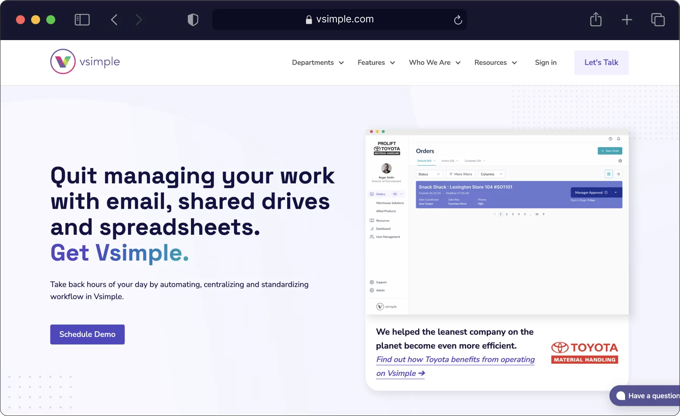
Task: Open the Columns dropdown
Action: pyautogui.click(x=491, y=174)
